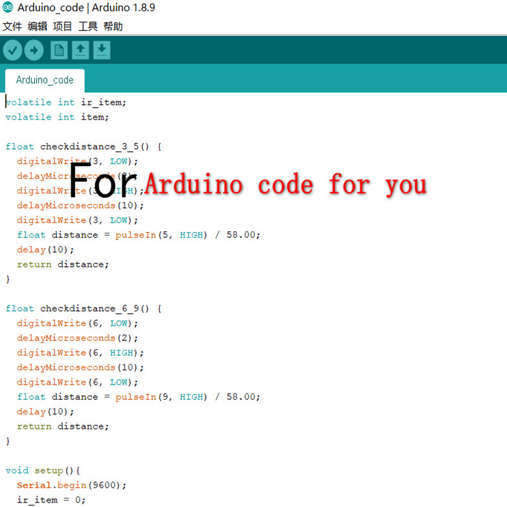
Task: Click 'float checkdistance_6_9() {' line
Action: click(84, 309)
